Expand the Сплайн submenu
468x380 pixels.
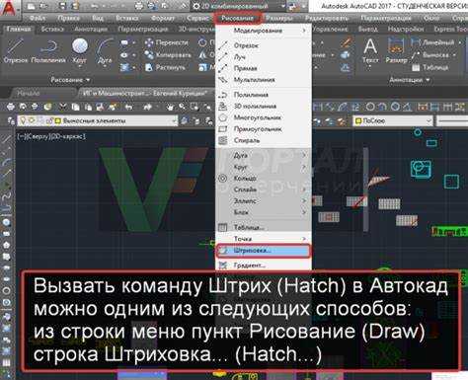click(x=264, y=190)
